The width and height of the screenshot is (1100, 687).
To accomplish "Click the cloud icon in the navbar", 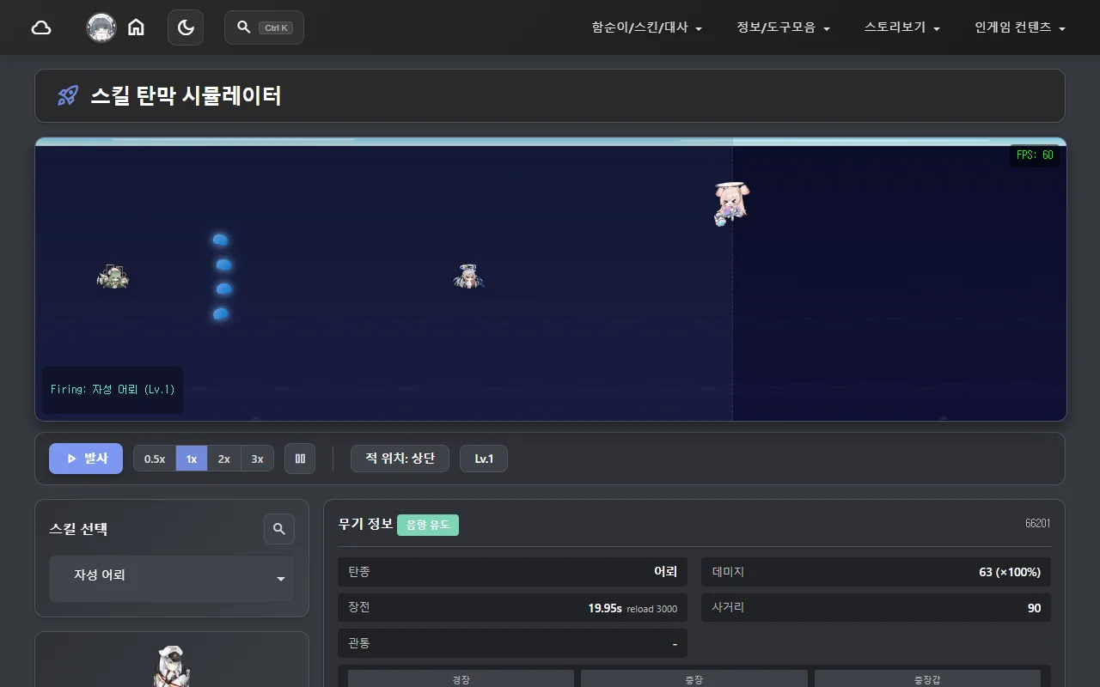I will [x=41, y=27].
